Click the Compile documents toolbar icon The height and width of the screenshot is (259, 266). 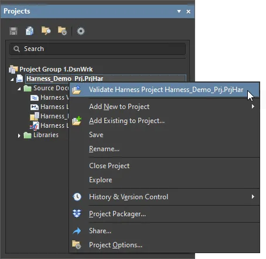pos(30,31)
